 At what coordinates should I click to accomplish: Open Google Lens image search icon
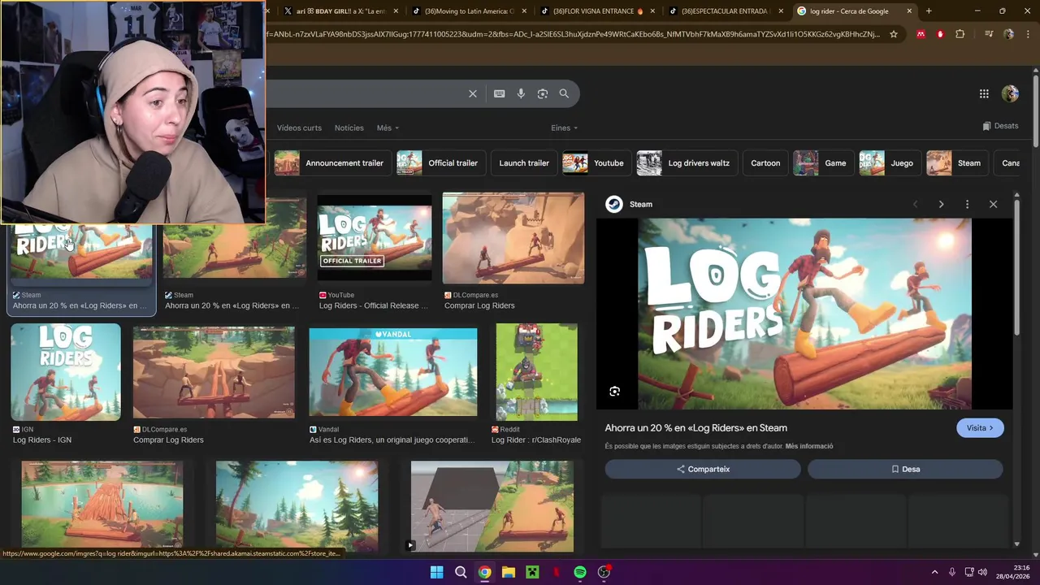(543, 93)
